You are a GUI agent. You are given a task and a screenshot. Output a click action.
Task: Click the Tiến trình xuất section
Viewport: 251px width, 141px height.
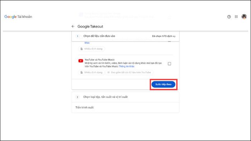pos(126,107)
